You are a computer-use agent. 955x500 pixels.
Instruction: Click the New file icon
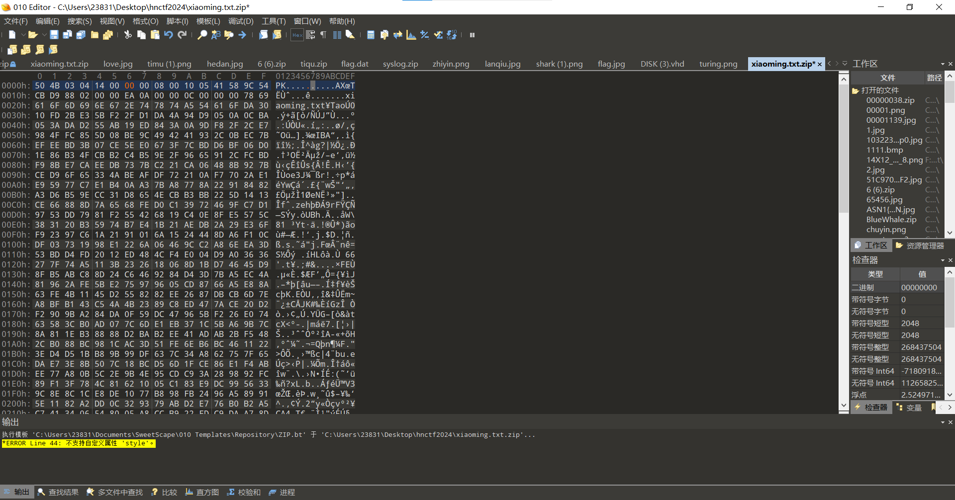point(12,35)
